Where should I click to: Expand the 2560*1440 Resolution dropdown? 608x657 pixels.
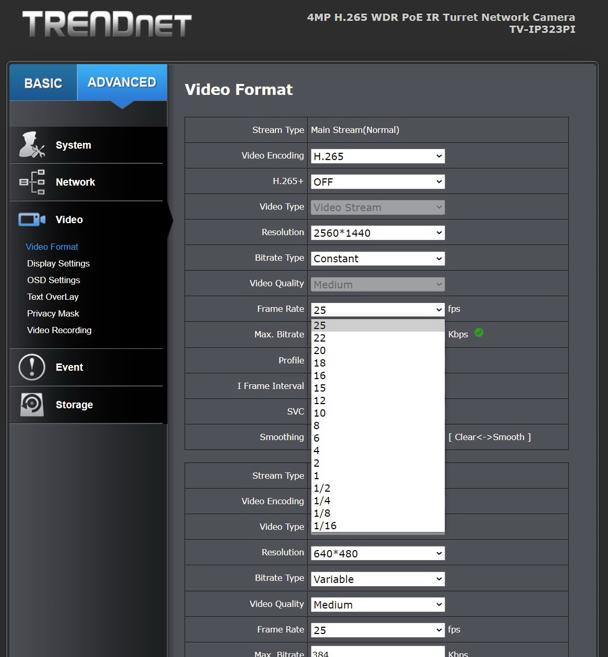pyautogui.click(x=378, y=233)
